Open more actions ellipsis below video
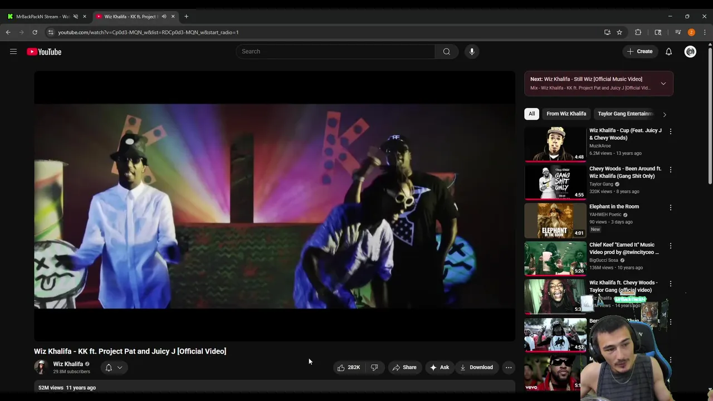Screen dimensions: 713x401 (508, 368)
